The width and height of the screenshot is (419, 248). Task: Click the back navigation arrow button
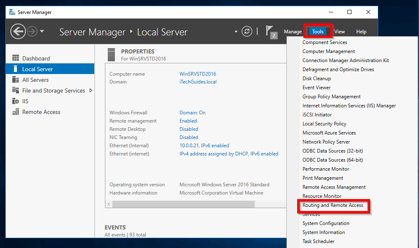coord(18,32)
